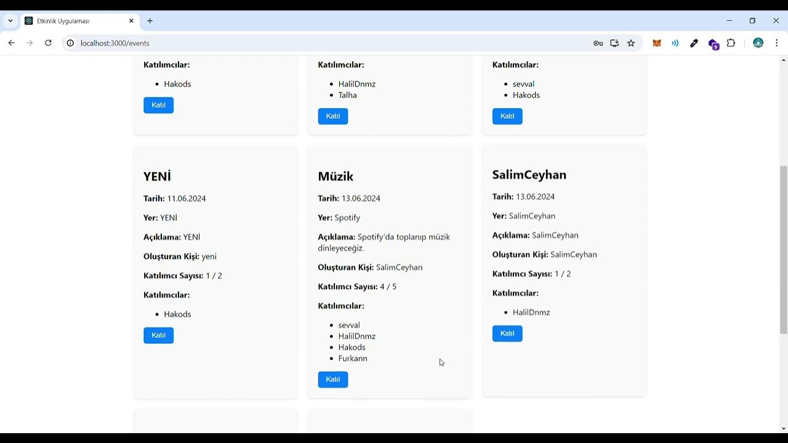This screenshot has width=788, height=443.
Task: Open the MetaMask fox extension
Action: (x=657, y=43)
